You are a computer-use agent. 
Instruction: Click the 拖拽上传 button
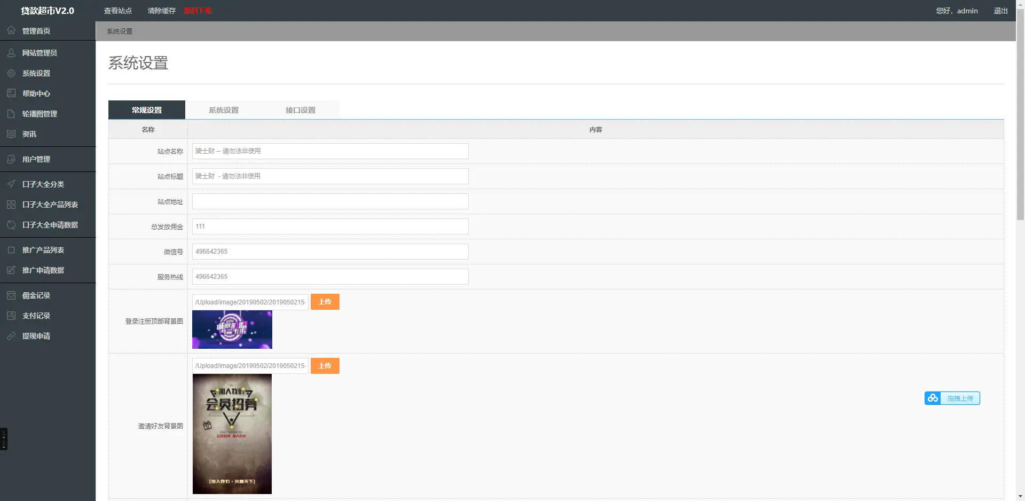[x=952, y=398]
